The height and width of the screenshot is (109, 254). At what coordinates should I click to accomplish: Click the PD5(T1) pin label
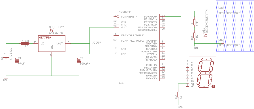click(x=152, y=54)
